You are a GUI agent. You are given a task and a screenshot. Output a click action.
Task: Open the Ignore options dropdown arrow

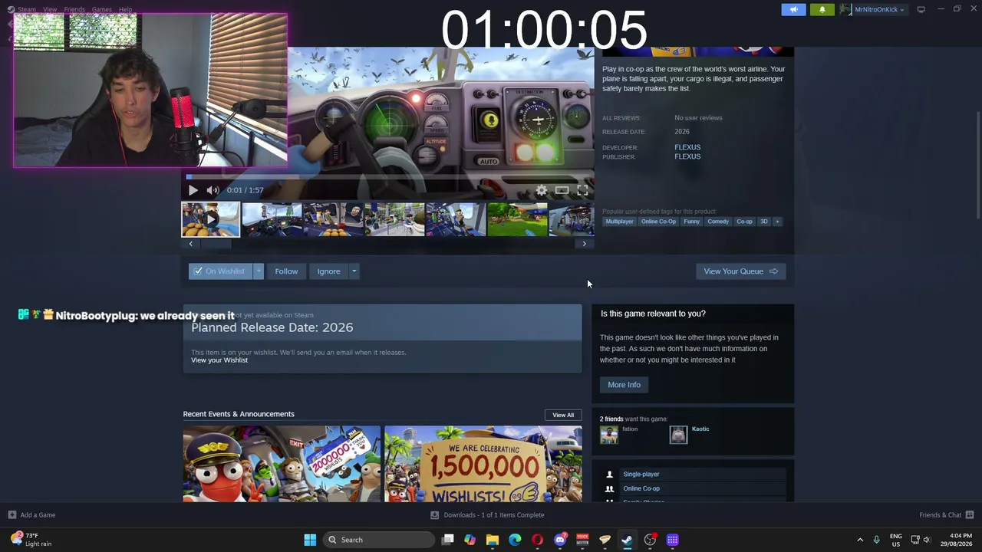[x=354, y=271]
